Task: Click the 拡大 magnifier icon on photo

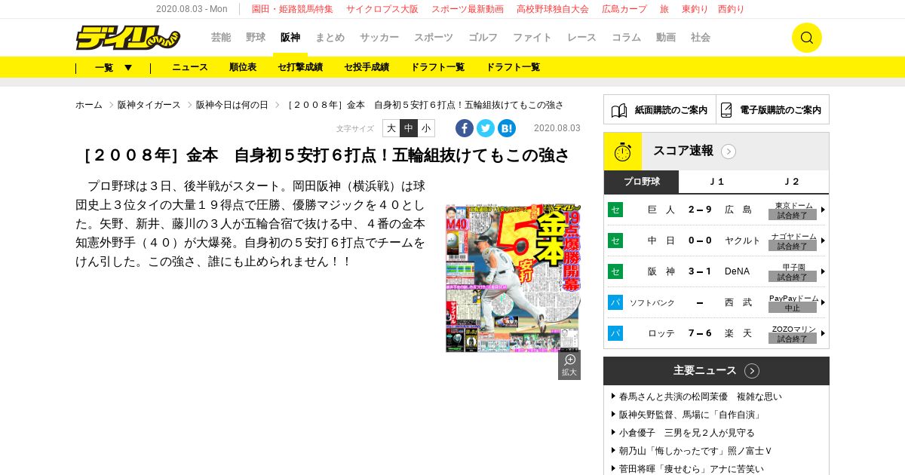Action: click(x=569, y=365)
